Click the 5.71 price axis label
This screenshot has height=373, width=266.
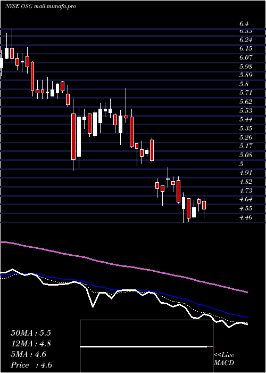pos(246,93)
